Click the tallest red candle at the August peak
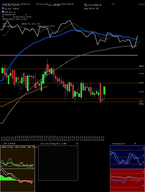The height and width of the screenshot is (192, 145). [48, 68]
